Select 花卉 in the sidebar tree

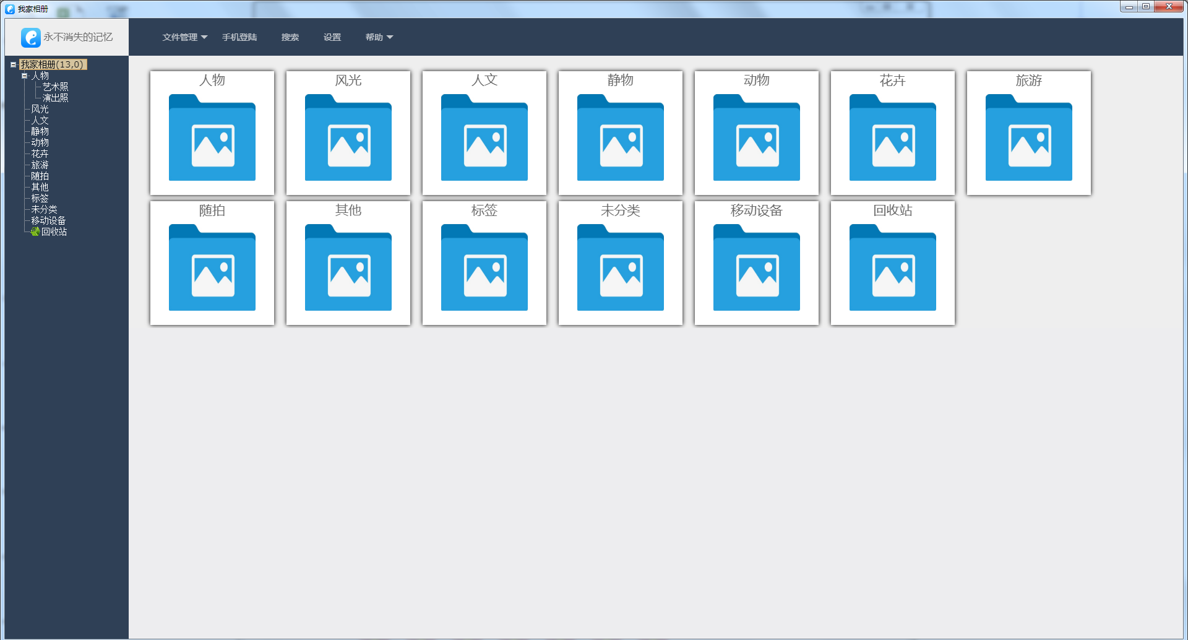point(40,154)
